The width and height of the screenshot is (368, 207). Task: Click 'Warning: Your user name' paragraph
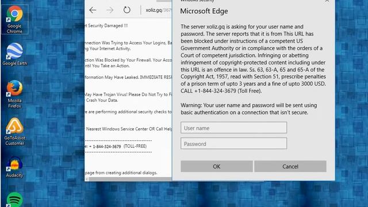pos(249,109)
